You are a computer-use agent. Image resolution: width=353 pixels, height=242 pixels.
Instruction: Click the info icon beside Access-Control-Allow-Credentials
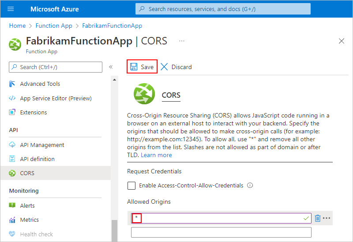tap(250, 185)
